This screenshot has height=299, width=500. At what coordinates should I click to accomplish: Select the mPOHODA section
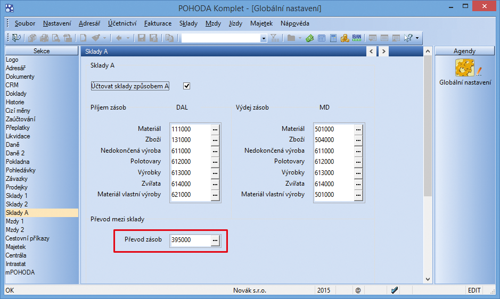pos(42,272)
